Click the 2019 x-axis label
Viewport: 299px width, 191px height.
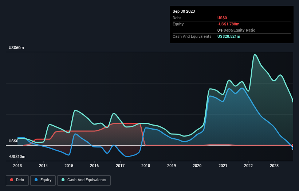(172, 166)
